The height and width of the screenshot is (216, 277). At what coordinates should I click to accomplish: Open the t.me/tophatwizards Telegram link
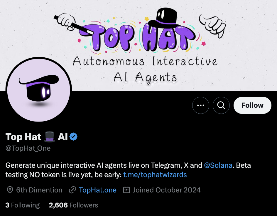click(x=155, y=175)
